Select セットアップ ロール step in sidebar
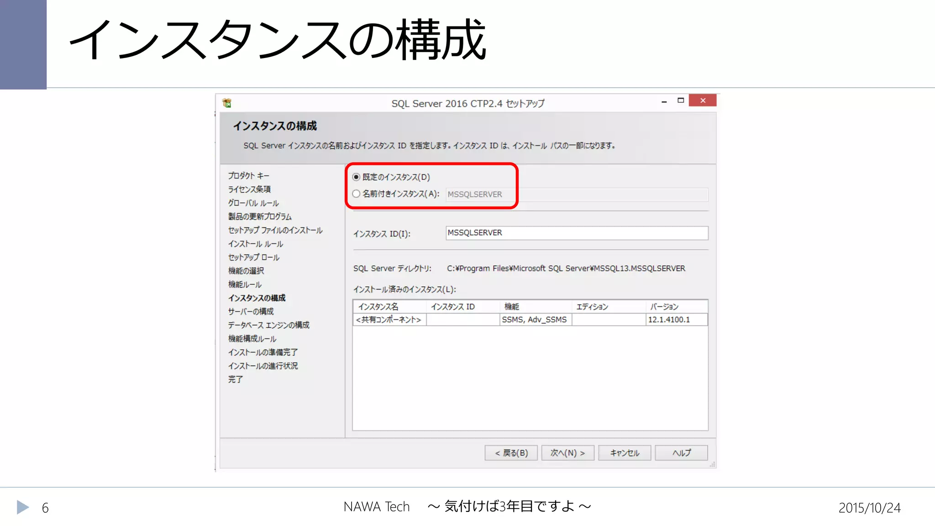The width and height of the screenshot is (935, 526). (x=254, y=258)
